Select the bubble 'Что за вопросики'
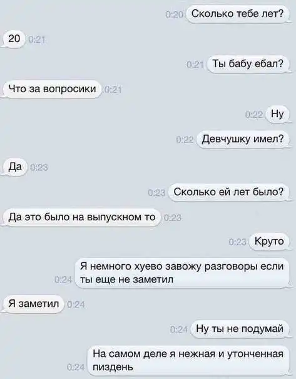The width and height of the screenshot is (296, 379). [x=53, y=89]
